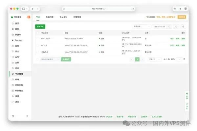This screenshot has height=131, width=197.
Task: Click the refresh icon above the node table
Action: tap(176, 27)
